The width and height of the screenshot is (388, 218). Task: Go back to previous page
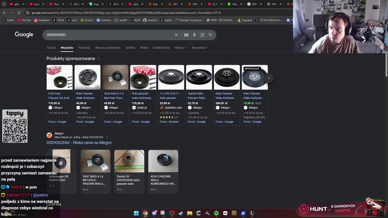4,13
